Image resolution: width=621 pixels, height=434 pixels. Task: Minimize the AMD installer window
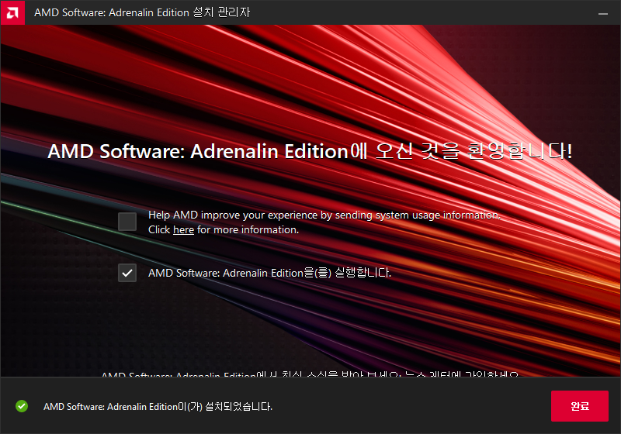point(603,13)
